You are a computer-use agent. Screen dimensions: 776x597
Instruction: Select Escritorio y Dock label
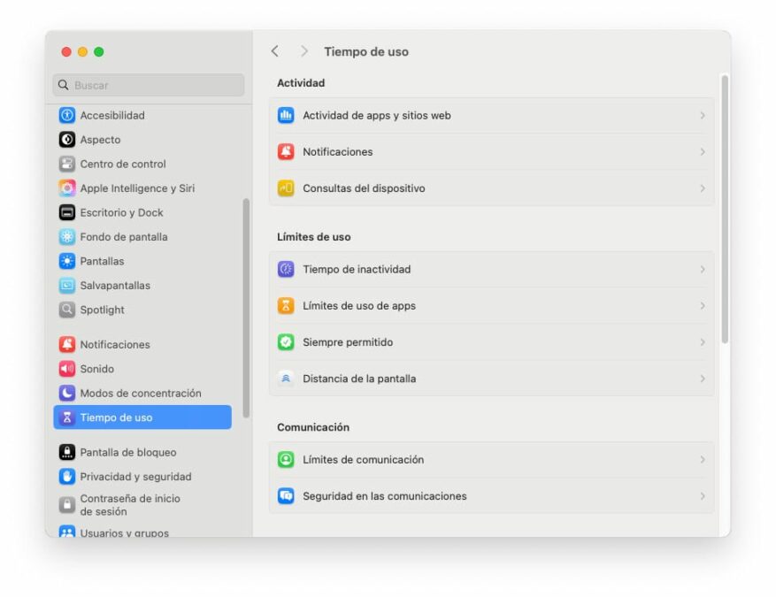tap(121, 212)
